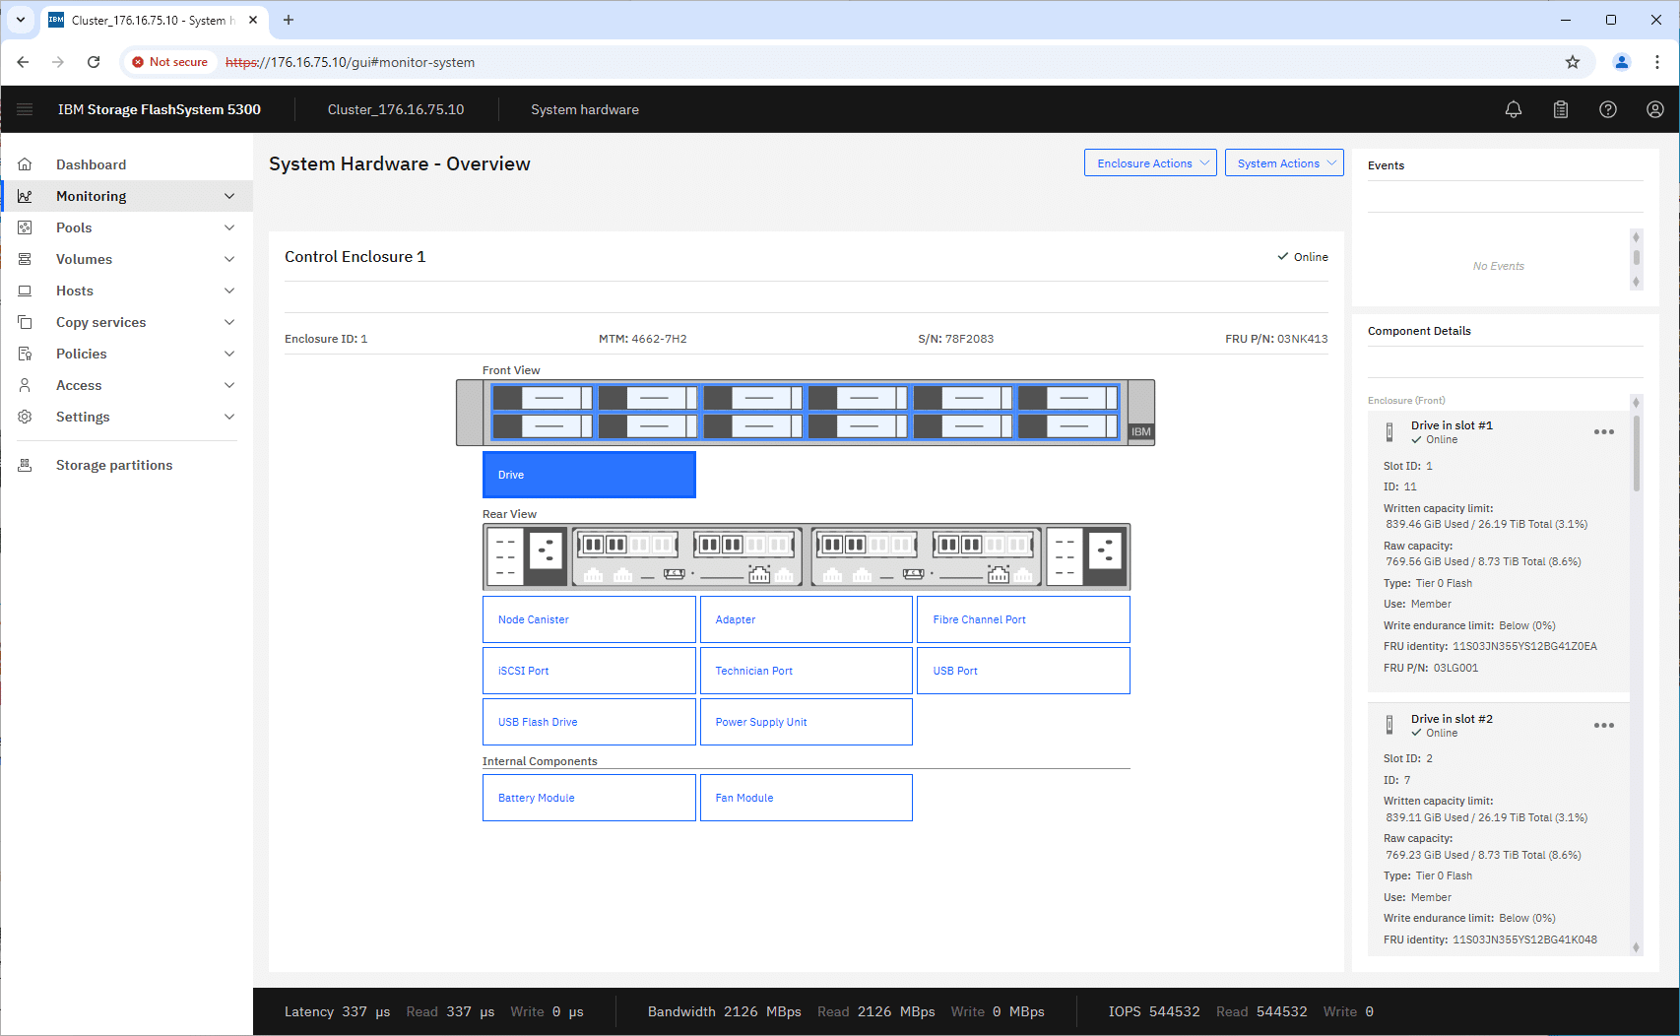This screenshot has width=1680, height=1036.
Task: Click the Events panel scrollbar
Action: point(1637,258)
